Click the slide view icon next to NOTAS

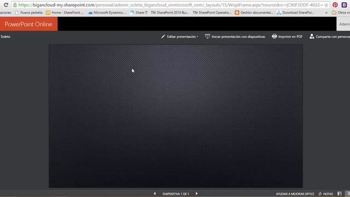pyautogui.click(x=340, y=194)
